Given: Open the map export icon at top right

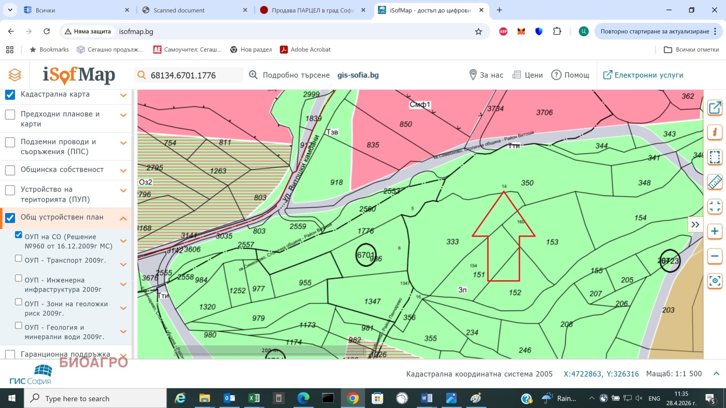Looking at the screenshot, I should tap(715, 108).
